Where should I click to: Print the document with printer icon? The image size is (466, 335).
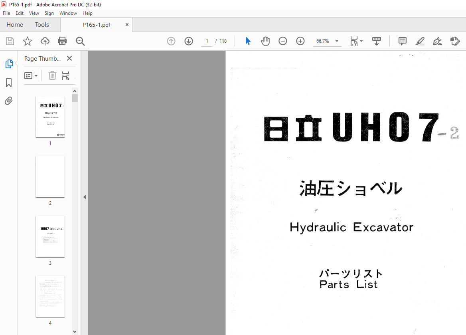pos(62,41)
